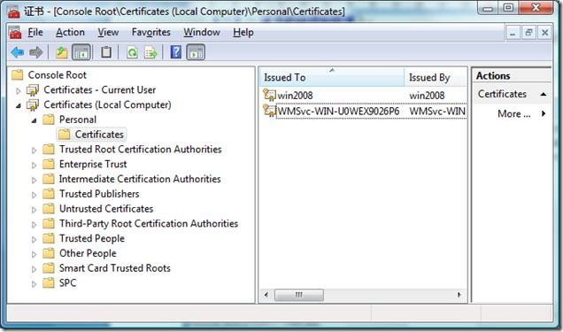
Task: Sort by the Issued To column header
Action: point(332,77)
